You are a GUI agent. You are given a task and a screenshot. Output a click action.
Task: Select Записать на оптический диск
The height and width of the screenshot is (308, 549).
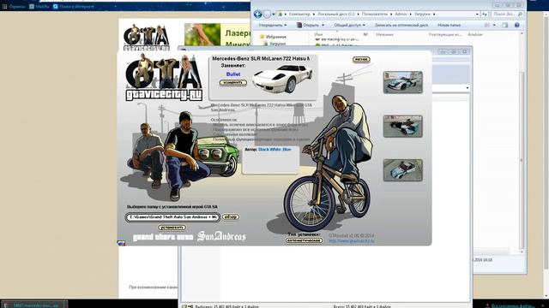tap(401, 25)
